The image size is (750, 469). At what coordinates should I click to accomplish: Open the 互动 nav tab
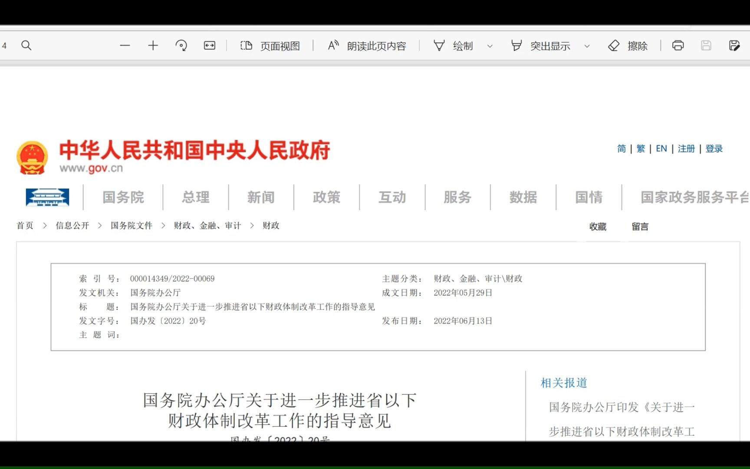pyautogui.click(x=392, y=197)
